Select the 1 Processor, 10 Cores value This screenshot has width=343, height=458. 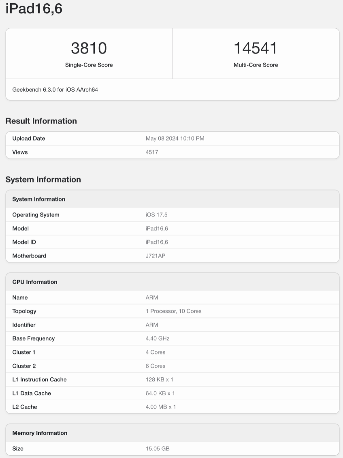173,311
